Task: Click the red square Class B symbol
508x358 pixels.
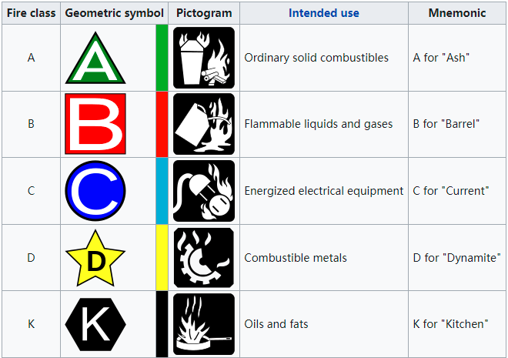Action: [x=95, y=124]
